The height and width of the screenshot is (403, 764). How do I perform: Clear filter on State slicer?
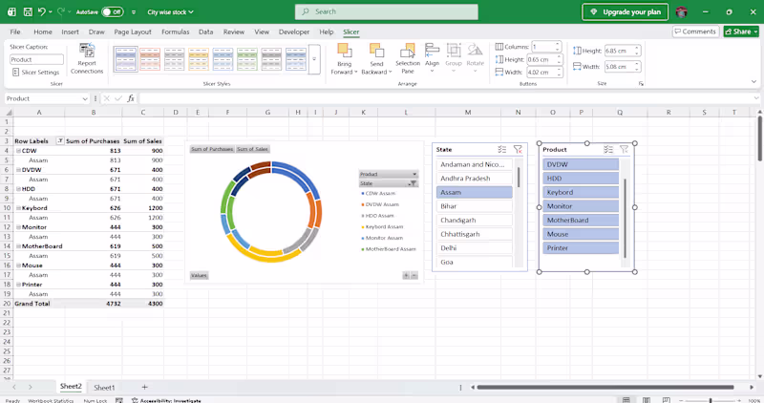[x=518, y=150]
